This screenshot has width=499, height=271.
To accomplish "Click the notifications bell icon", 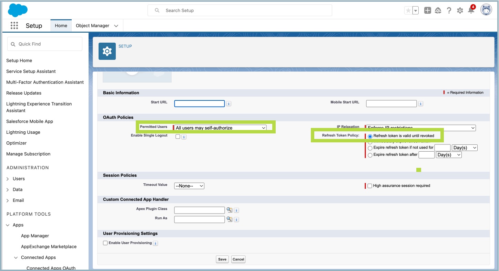I will pyautogui.click(x=471, y=10).
